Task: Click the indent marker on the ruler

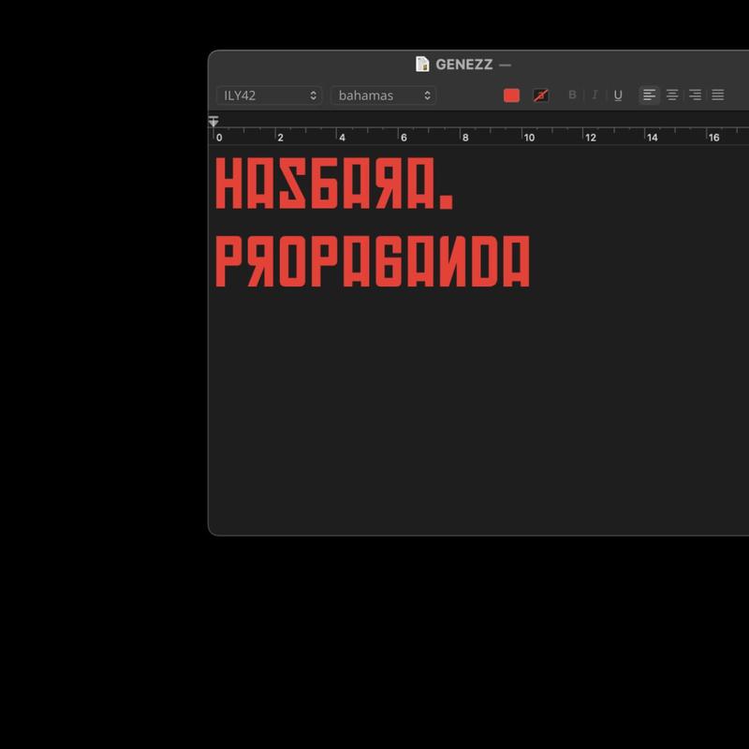Action: pos(213,122)
